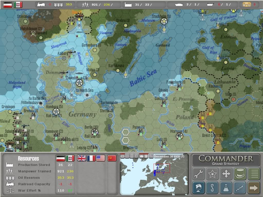The height and width of the screenshot is (197, 263).
Task: Select the unit in Berlin
Action: pos(95,132)
